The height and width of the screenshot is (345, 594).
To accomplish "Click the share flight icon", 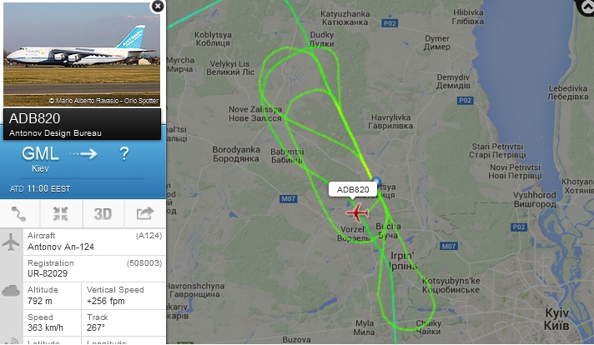I will (x=145, y=213).
